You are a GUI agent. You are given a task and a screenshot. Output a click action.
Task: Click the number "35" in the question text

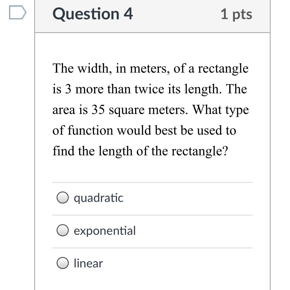coord(98,110)
